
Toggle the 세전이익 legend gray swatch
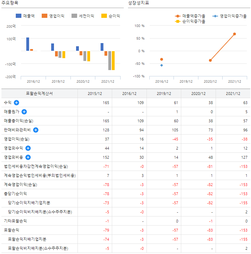[74, 16]
